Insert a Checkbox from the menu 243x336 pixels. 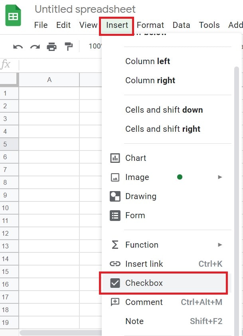[x=144, y=283]
